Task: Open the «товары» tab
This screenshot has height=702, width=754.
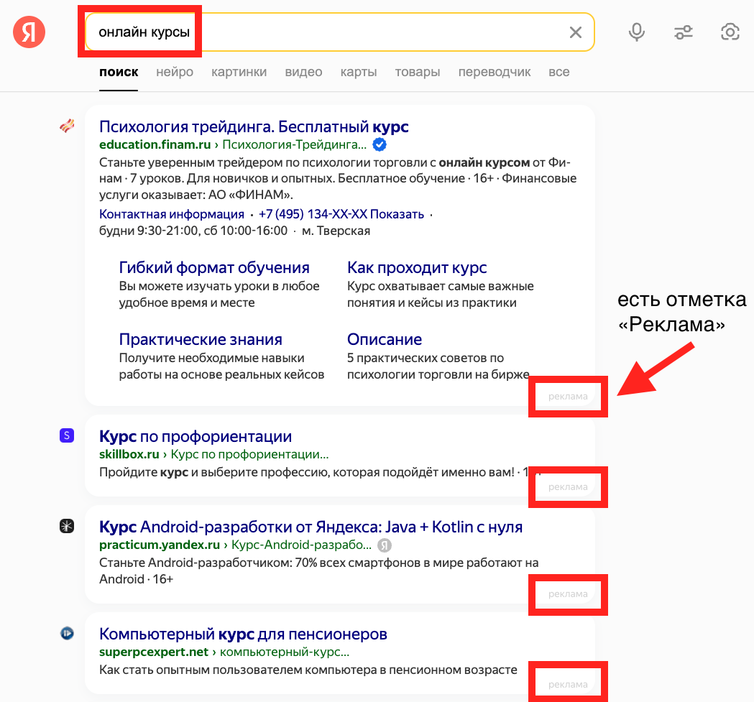Action: click(418, 72)
